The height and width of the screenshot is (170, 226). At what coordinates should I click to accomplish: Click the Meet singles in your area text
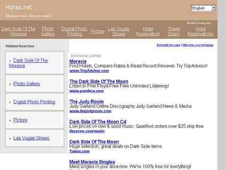pyautogui.click(x=130, y=166)
